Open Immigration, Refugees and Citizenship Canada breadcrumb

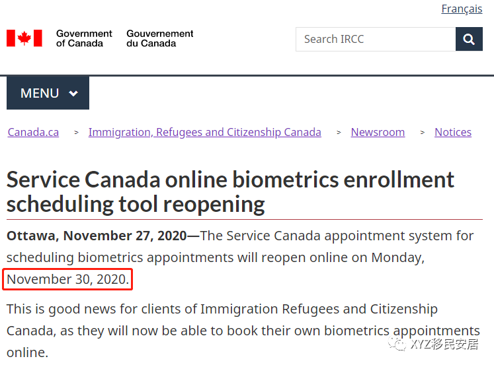click(x=204, y=132)
